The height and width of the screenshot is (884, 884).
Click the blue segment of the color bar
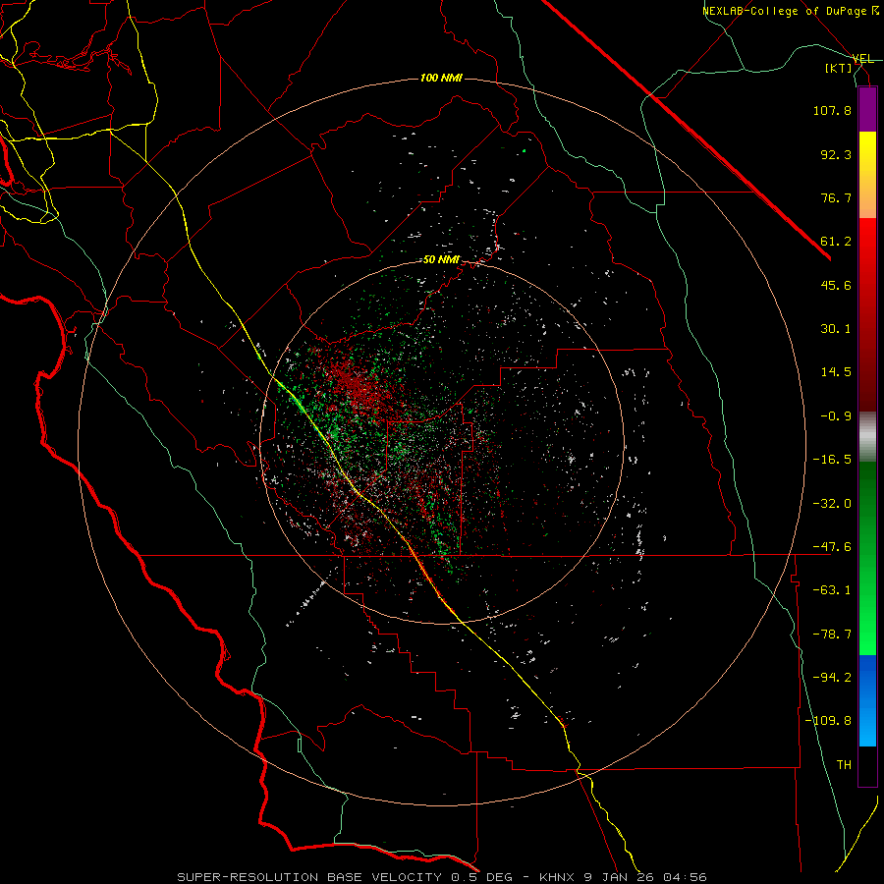pyautogui.click(x=867, y=700)
